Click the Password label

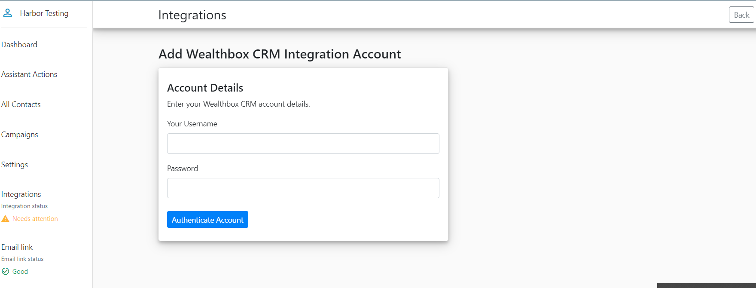click(183, 169)
